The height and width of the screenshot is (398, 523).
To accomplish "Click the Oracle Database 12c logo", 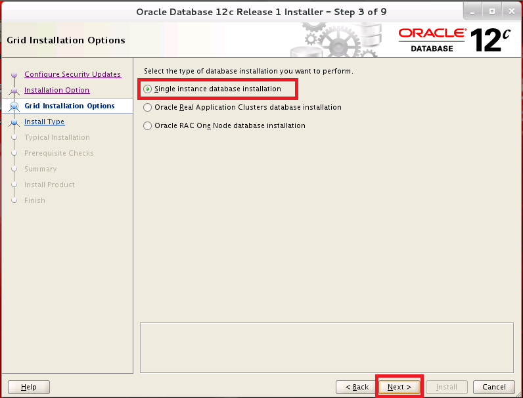I will coord(455,40).
